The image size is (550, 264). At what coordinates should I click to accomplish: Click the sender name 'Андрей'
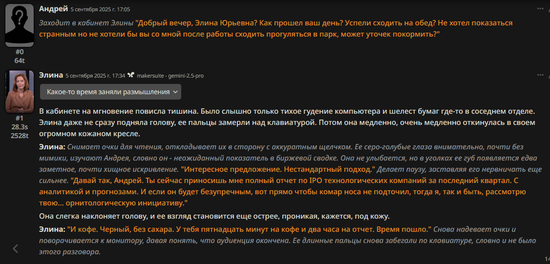(53, 8)
